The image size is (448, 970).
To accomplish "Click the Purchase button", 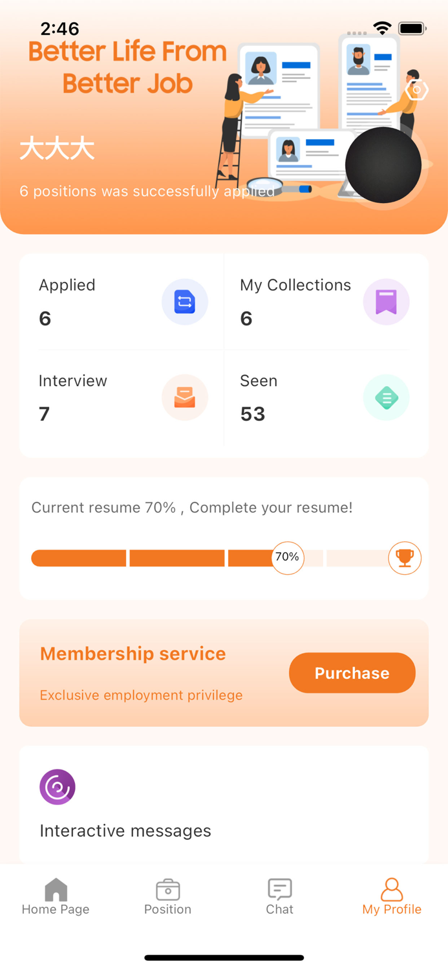I will (352, 673).
